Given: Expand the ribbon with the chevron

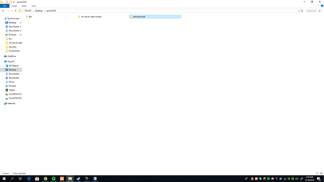Looking at the screenshot, I should click(318, 6).
